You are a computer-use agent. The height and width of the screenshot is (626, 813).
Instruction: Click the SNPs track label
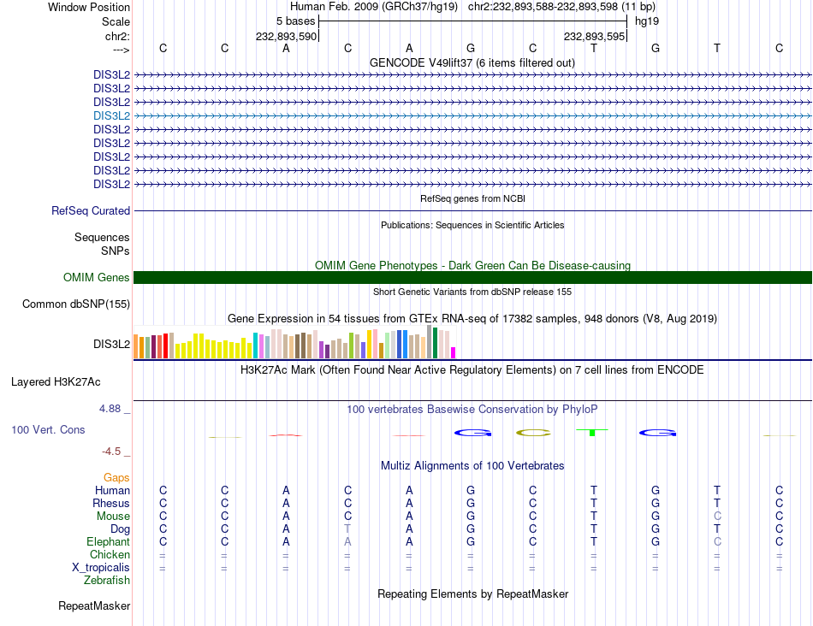click(x=116, y=251)
